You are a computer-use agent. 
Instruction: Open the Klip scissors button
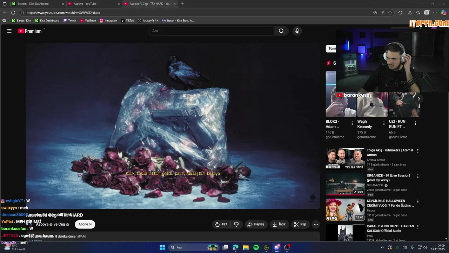pos(300,224)
